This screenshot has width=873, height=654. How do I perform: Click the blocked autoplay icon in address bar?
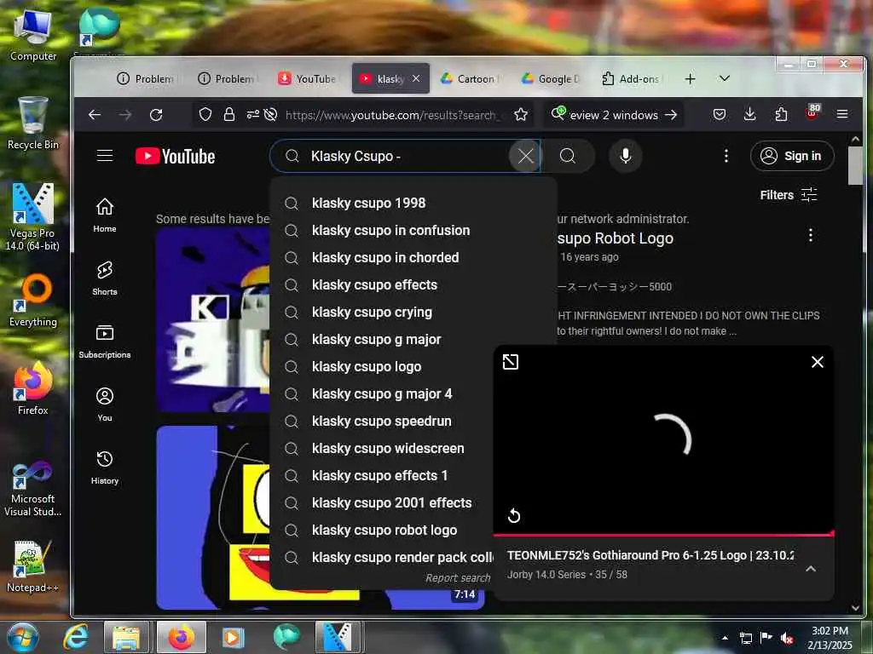pos(270,115)
